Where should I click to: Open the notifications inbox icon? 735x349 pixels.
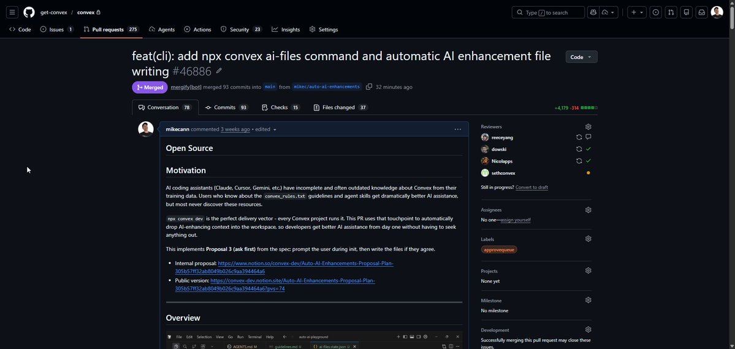[x=702, y=12]
